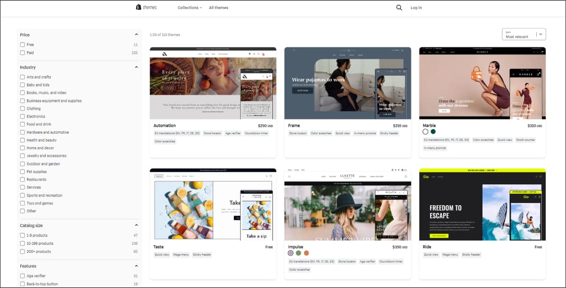Open the Ride theme preview image
Viewport: 566px width, 288px height.
click(x=483, y=204)
